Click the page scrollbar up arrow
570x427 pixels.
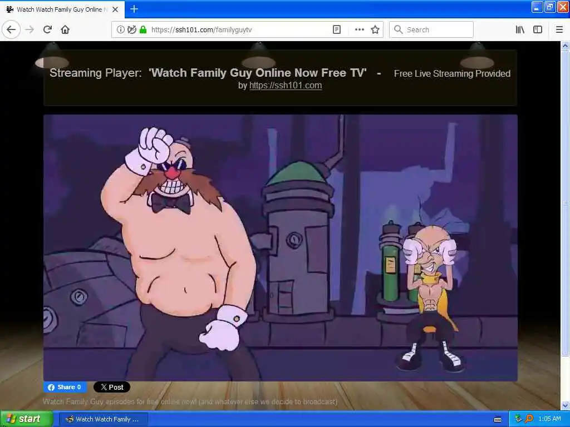click(x=565, y=46)
